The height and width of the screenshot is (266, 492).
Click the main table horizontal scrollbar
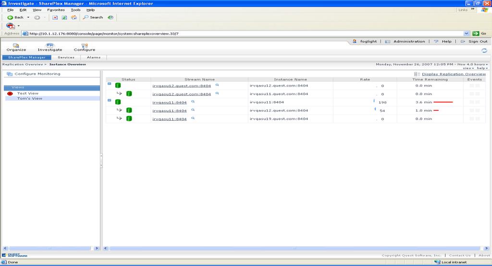295,248
